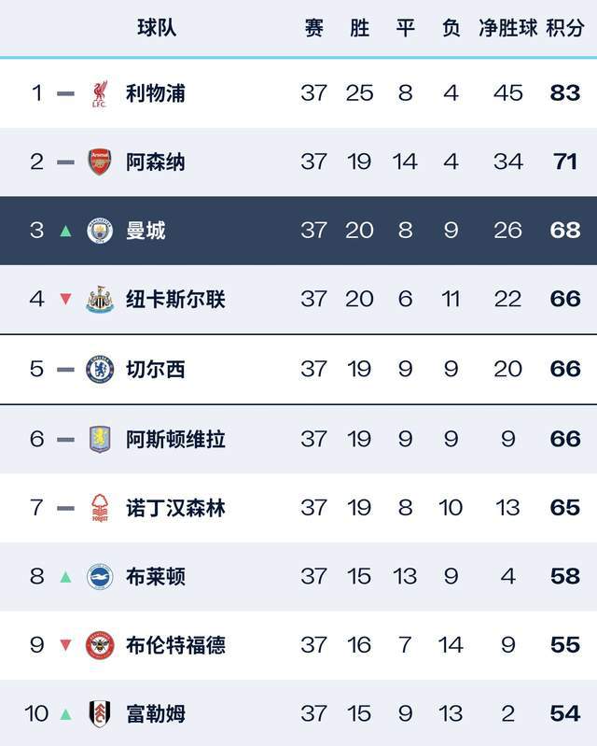Screen dimensions: 597x746
Task: Sort table by 积分 column header
Action: coord(565,29)
